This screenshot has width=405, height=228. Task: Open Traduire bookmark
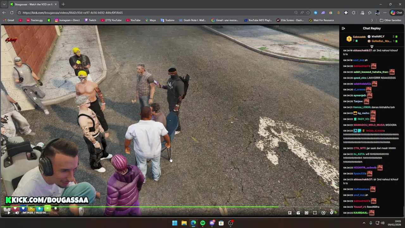[168, 20]
